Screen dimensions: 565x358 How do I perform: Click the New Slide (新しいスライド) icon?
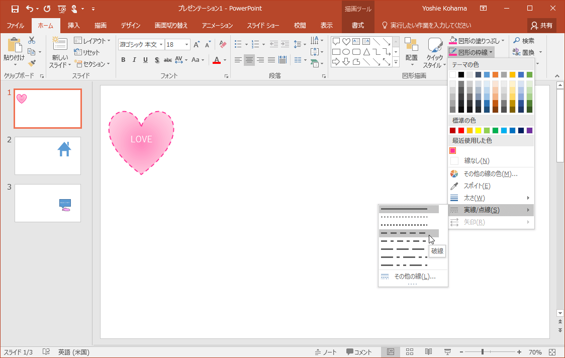[x=59, y=46]
